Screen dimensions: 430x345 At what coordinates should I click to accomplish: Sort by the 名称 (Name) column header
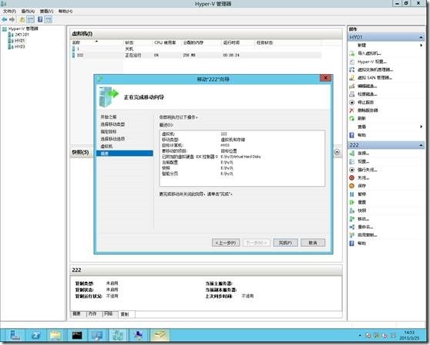(97, 43)
